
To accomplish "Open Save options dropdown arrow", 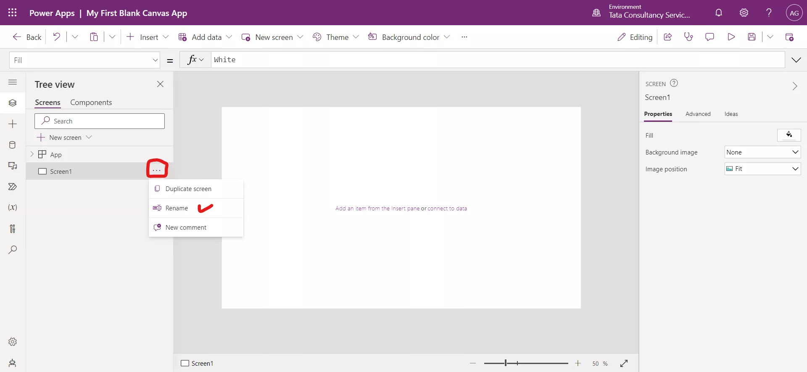I will pos(770,37).
